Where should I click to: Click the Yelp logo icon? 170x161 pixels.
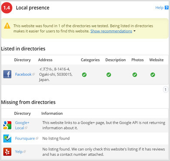coord(7,152)
